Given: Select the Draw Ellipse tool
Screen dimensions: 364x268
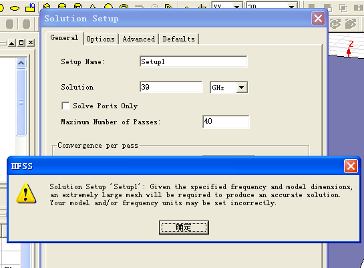Looking at the screenshot, I should (x=15, y=9).
